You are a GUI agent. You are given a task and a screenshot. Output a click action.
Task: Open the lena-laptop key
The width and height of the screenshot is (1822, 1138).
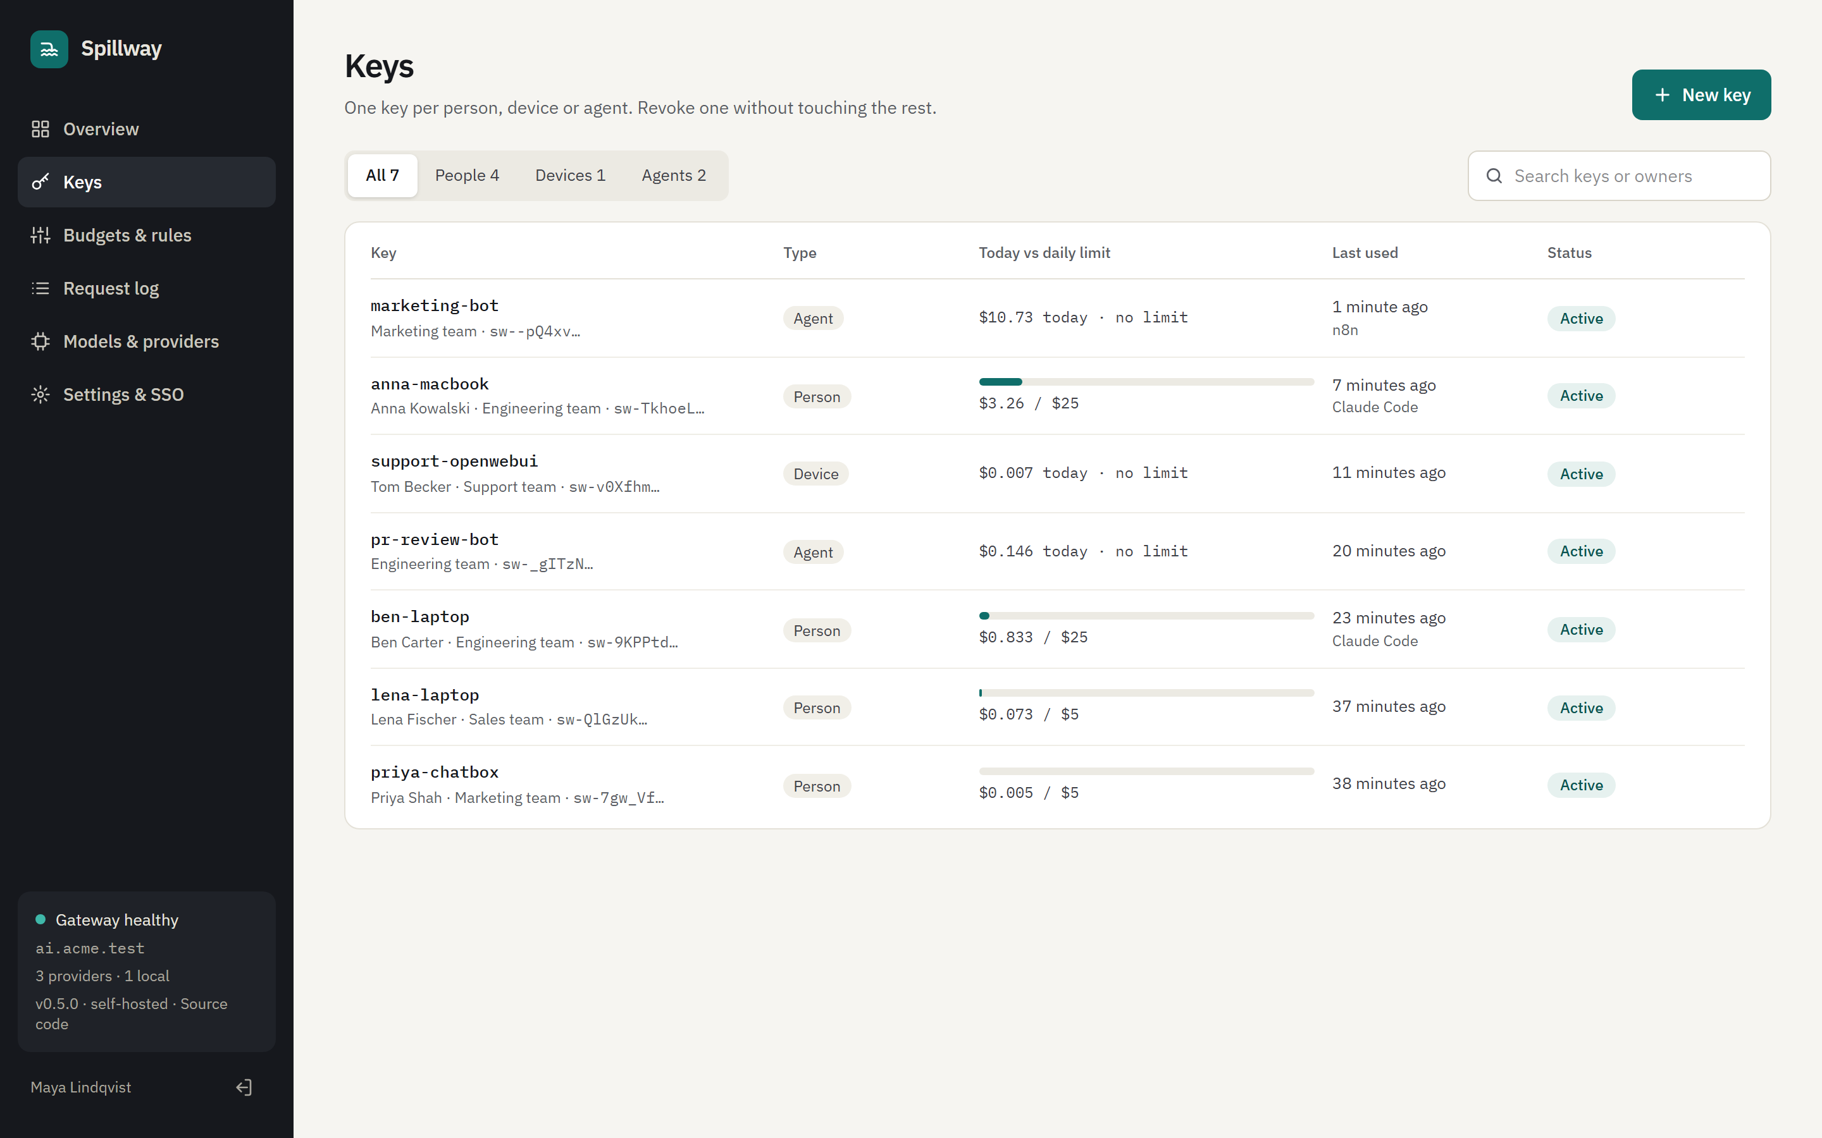point(425,695)
